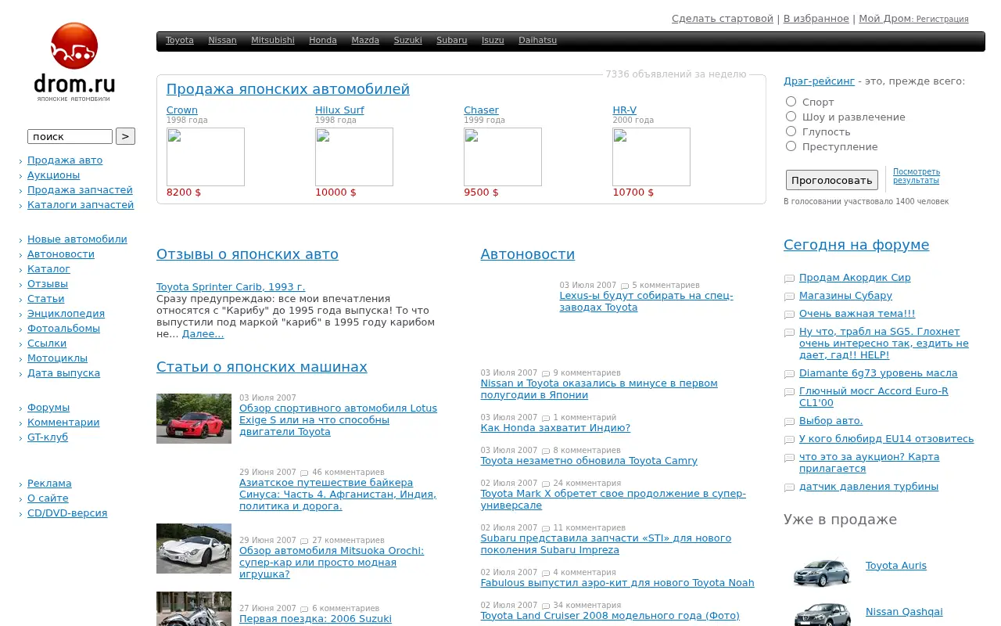Open forum topic 'датчик давления турбины'
Screen dimensions: 1001x626
tap(869, 487)
